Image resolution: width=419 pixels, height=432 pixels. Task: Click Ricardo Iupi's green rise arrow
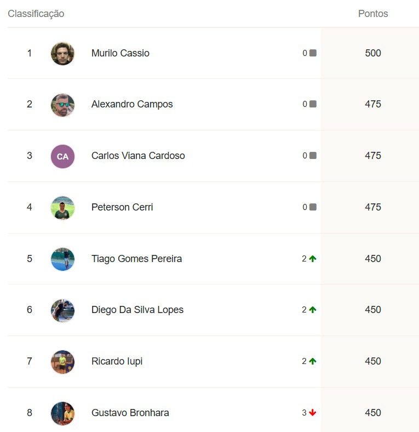(312, 361)
